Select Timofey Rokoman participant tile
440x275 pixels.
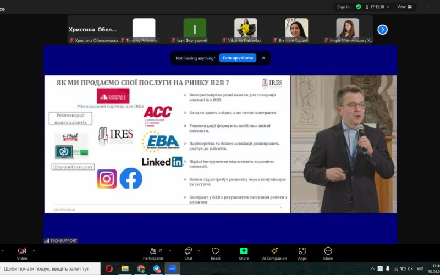pyautogui.click(x=144, y=30)
